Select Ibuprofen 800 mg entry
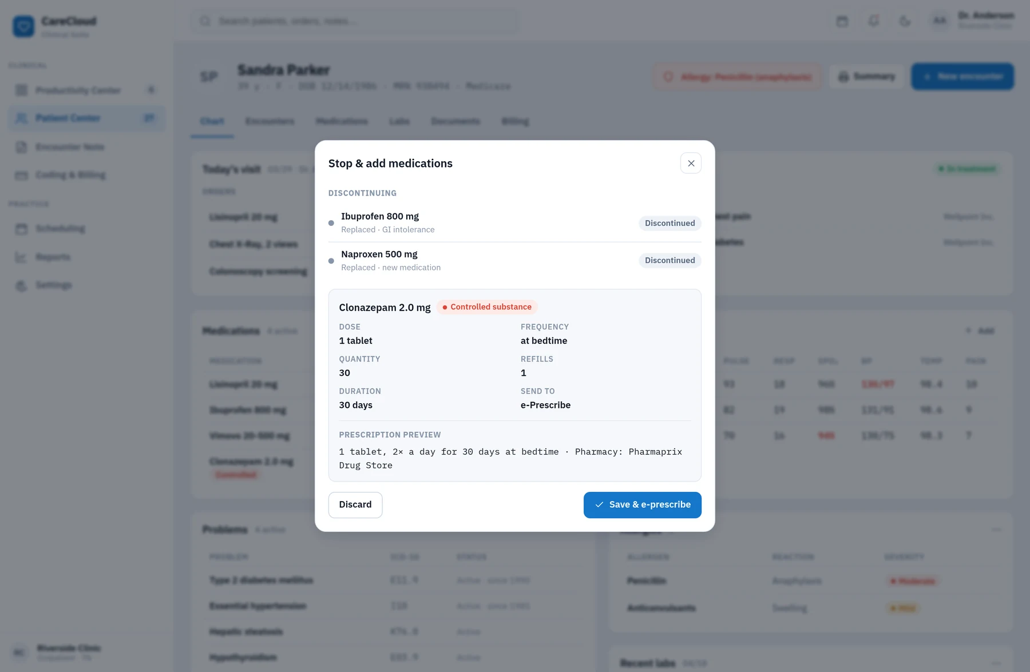1030x672 pixels. (x=514, y=223)
